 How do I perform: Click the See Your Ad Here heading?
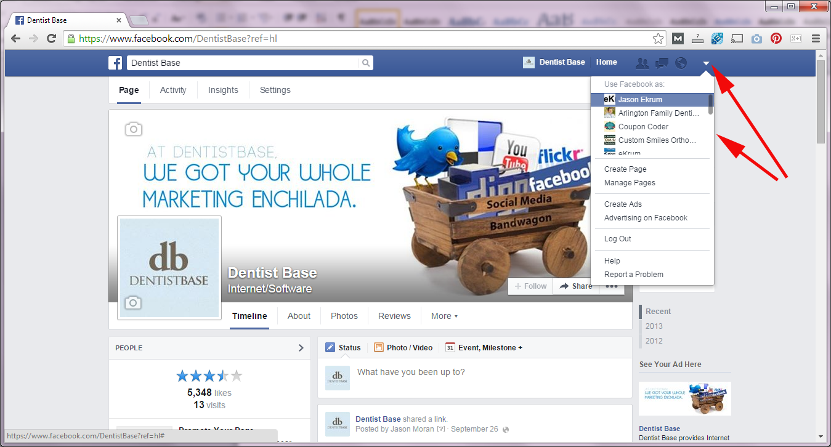tap(670, 364)
